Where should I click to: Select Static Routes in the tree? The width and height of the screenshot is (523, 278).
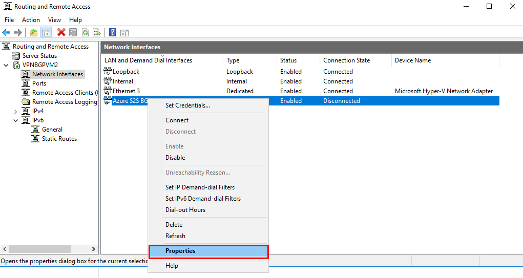[59, 139]
